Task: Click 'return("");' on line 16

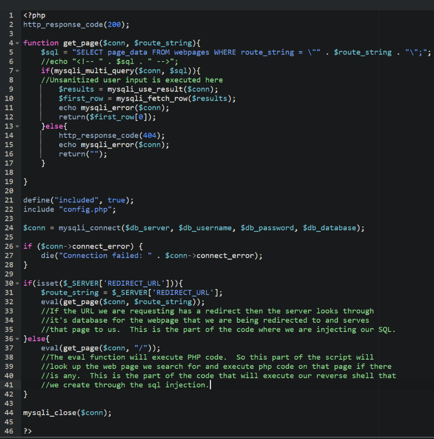Action: (83, 154)
